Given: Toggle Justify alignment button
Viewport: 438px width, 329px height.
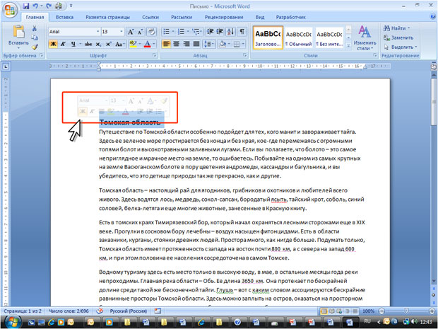Looking at the screenshot, I should pyautogui.click(x=196, y=44).
